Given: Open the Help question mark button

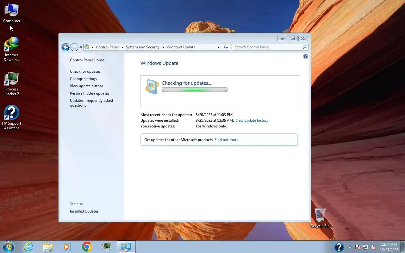Looking at the screenshot, I should click(305, 56).
